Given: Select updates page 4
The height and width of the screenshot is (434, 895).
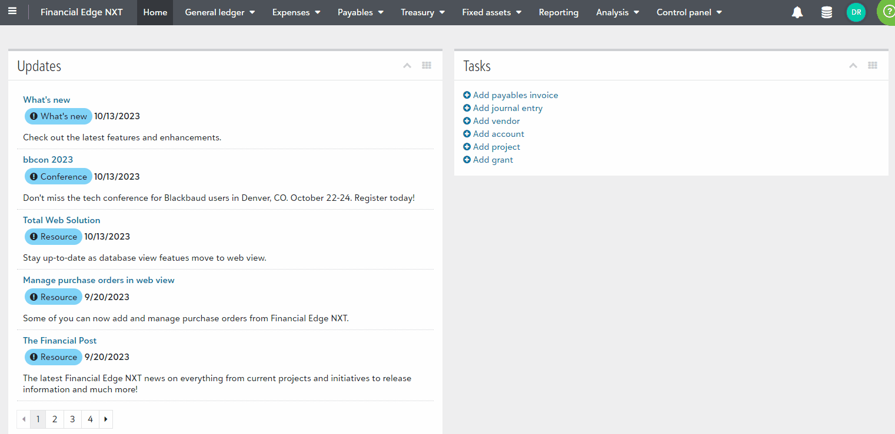Looking at the screenshot, I should click(x=90, y=419).
